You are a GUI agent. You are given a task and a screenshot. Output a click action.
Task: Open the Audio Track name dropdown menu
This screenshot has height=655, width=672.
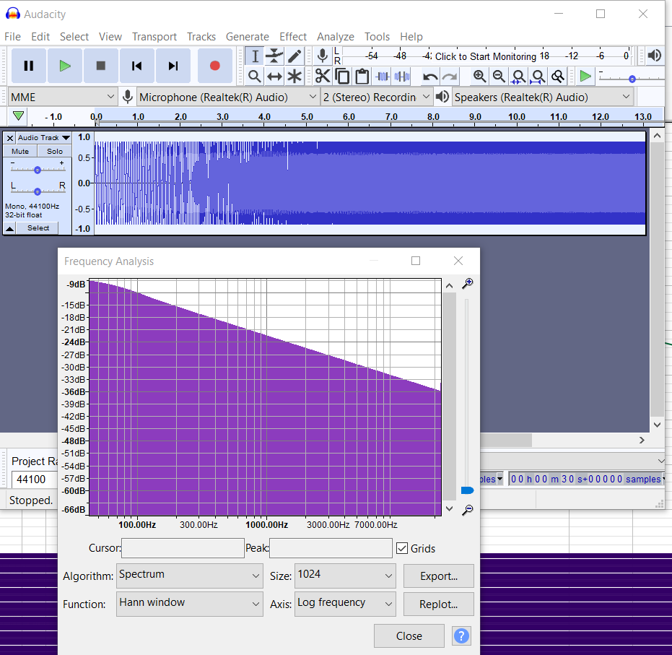[44, 138]
